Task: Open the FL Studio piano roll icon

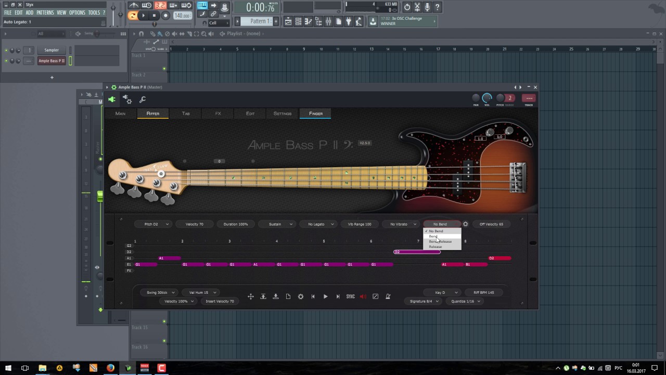Action: pos(309,21)
